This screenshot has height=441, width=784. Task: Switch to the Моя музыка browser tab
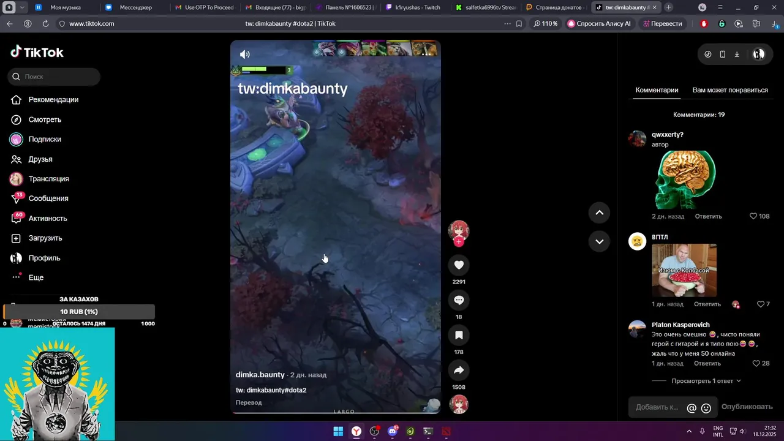tap(66, 7)
